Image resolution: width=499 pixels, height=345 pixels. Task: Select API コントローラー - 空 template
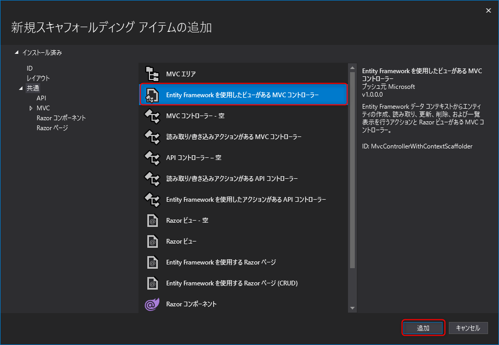tap(193, 158)
